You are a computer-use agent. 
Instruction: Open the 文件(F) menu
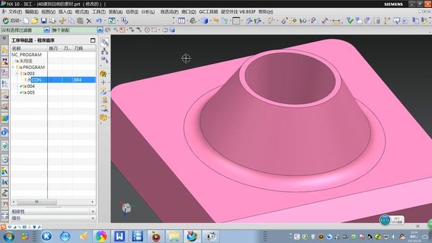[x=15, y=12]
